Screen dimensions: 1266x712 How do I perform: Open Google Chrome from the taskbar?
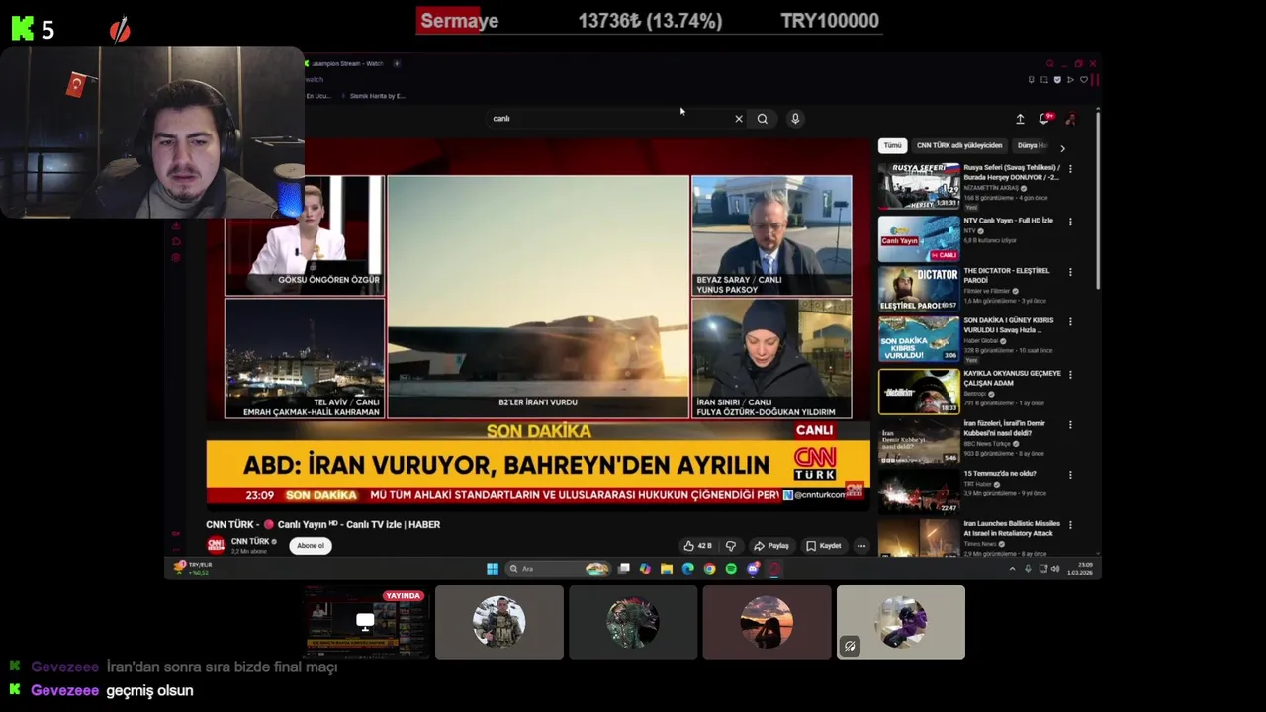tap(710, 569)
